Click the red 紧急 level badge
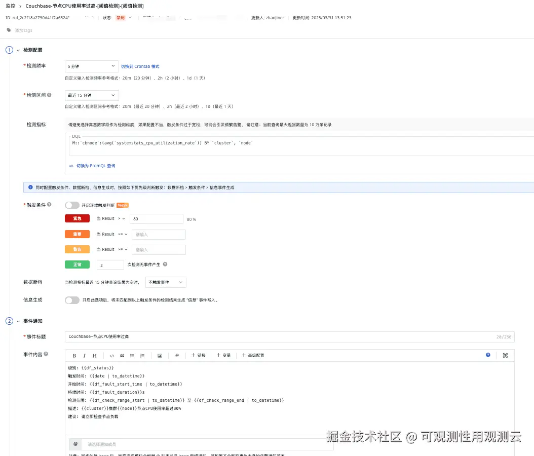This screenshot has width=534, height=456. click(x=78, y=219)
